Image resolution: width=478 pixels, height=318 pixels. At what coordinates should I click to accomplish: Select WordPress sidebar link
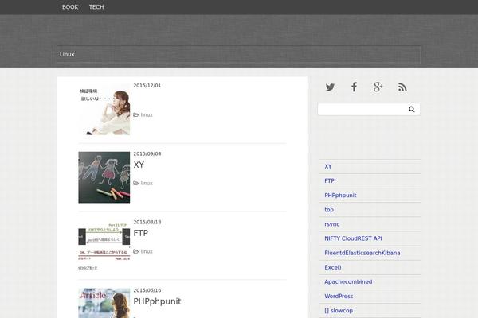[x=339, y=296]
